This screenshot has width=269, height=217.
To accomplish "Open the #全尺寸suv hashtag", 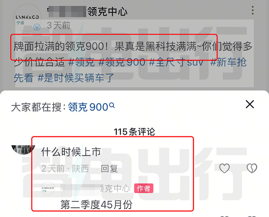I will pyautogui.click(x=176, y=62).
